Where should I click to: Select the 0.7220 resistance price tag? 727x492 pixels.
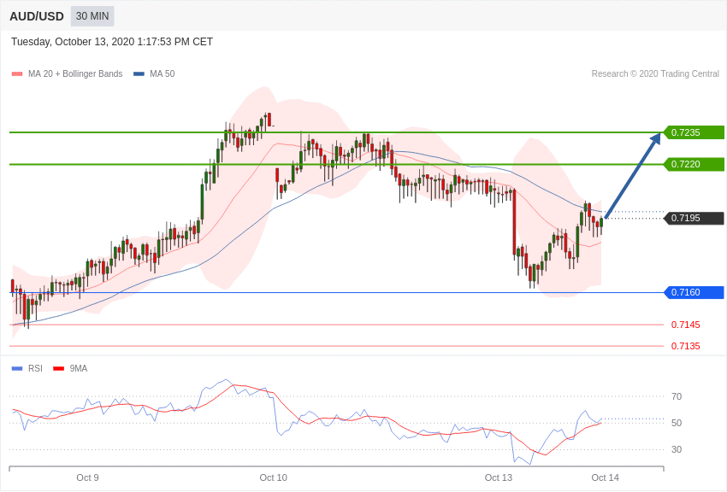point(694,164)
